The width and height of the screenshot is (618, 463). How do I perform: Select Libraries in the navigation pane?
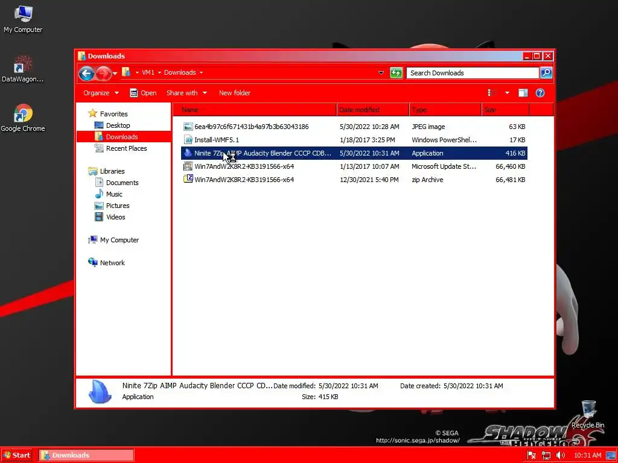point(106,171)
